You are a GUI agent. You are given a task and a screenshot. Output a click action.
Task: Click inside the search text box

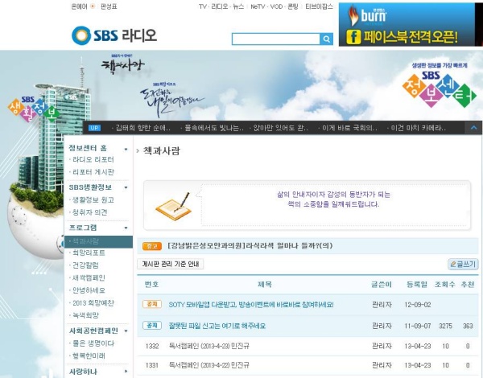(x=275, y=39)
